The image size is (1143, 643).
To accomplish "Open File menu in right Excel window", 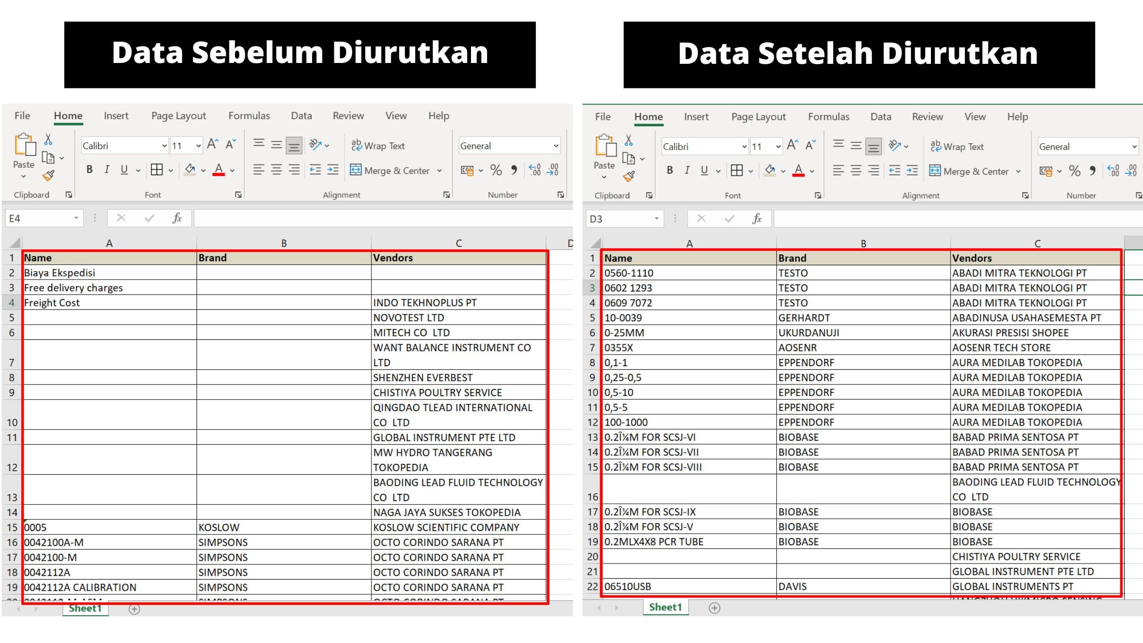I will pyautogui.click(x=603, y=117).
